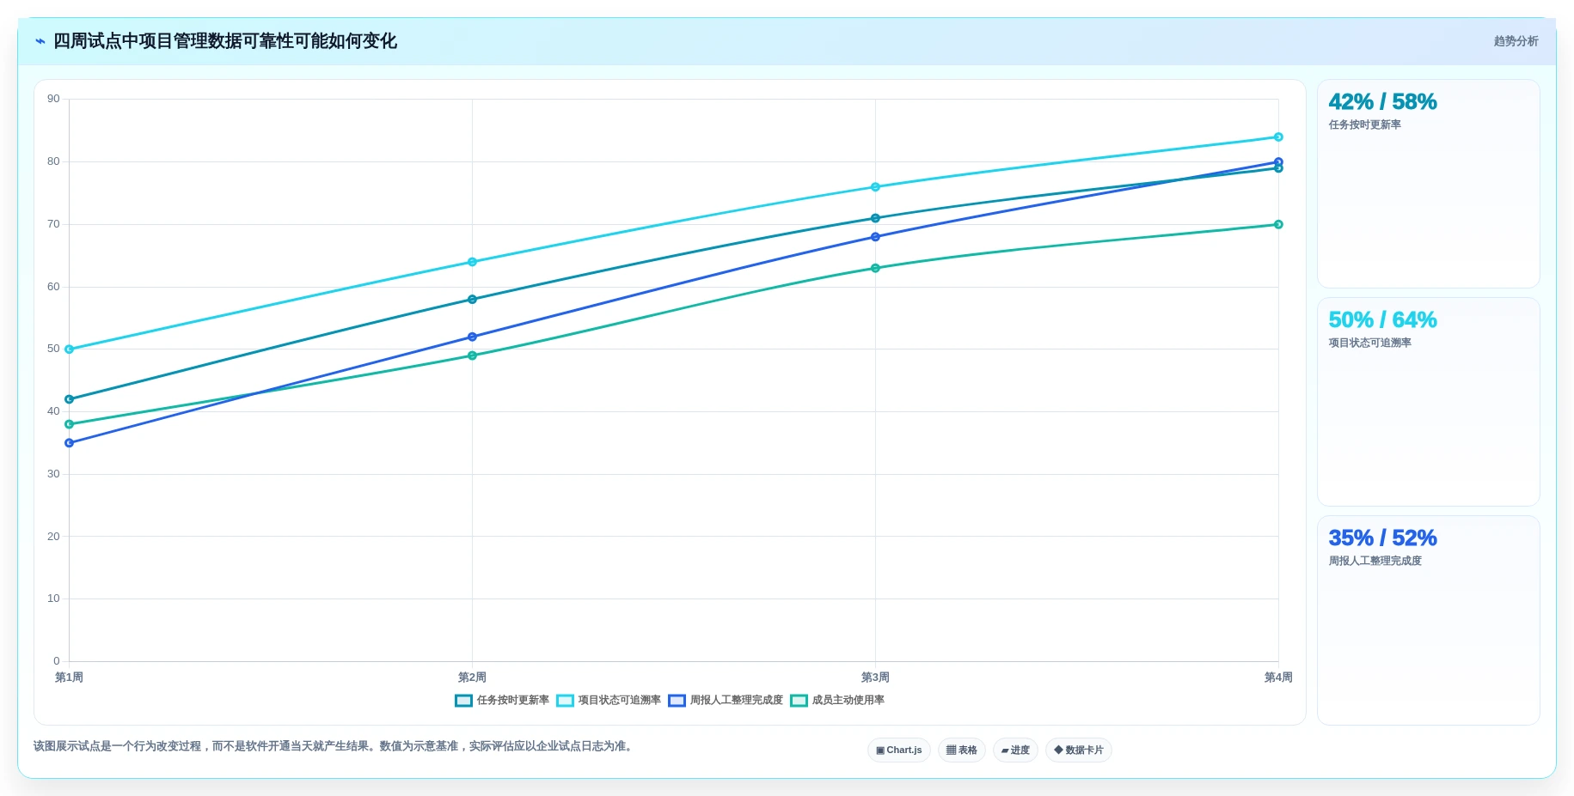The image size is (1574, 796).
Task: Click 项目状态可追溯率 data point at 第1周
Action: [70, 349]
